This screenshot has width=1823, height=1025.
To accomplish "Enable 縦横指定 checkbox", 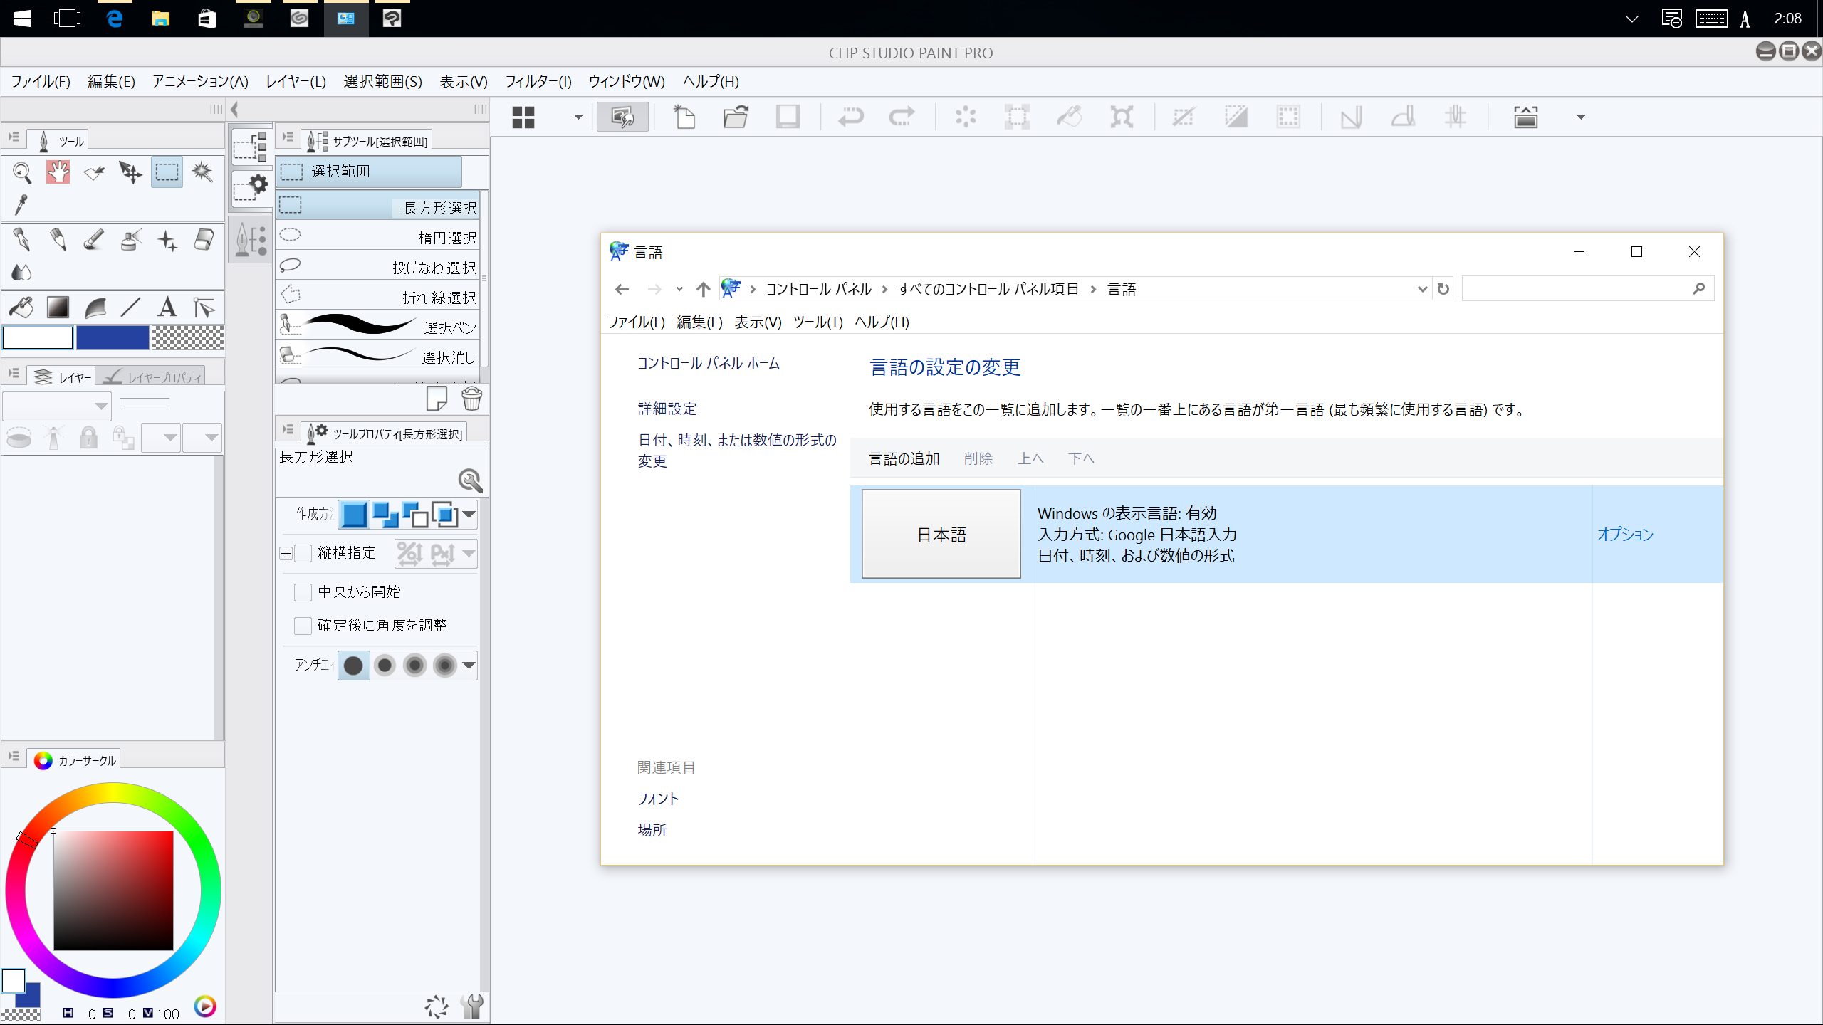I will 303,553.
